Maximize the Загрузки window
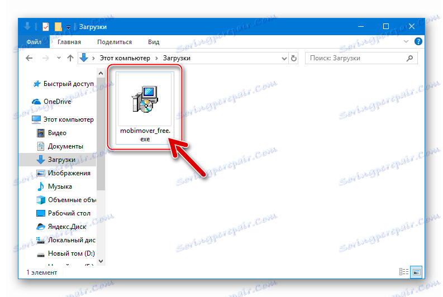The image size is (443, 297). click(386, 27)
